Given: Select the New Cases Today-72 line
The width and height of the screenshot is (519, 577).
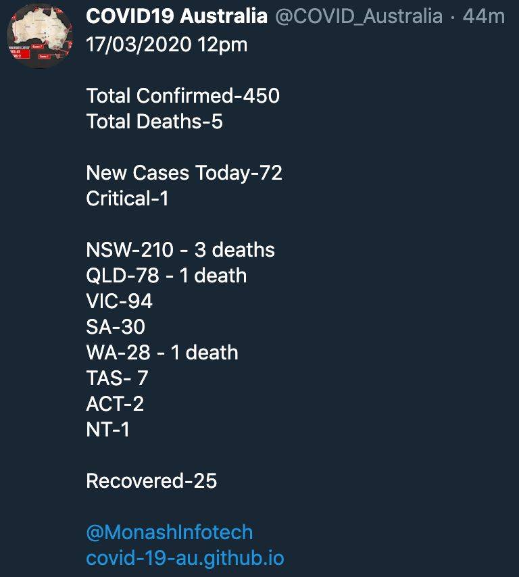Looking at the screenshot, I should tap(184, 173).
